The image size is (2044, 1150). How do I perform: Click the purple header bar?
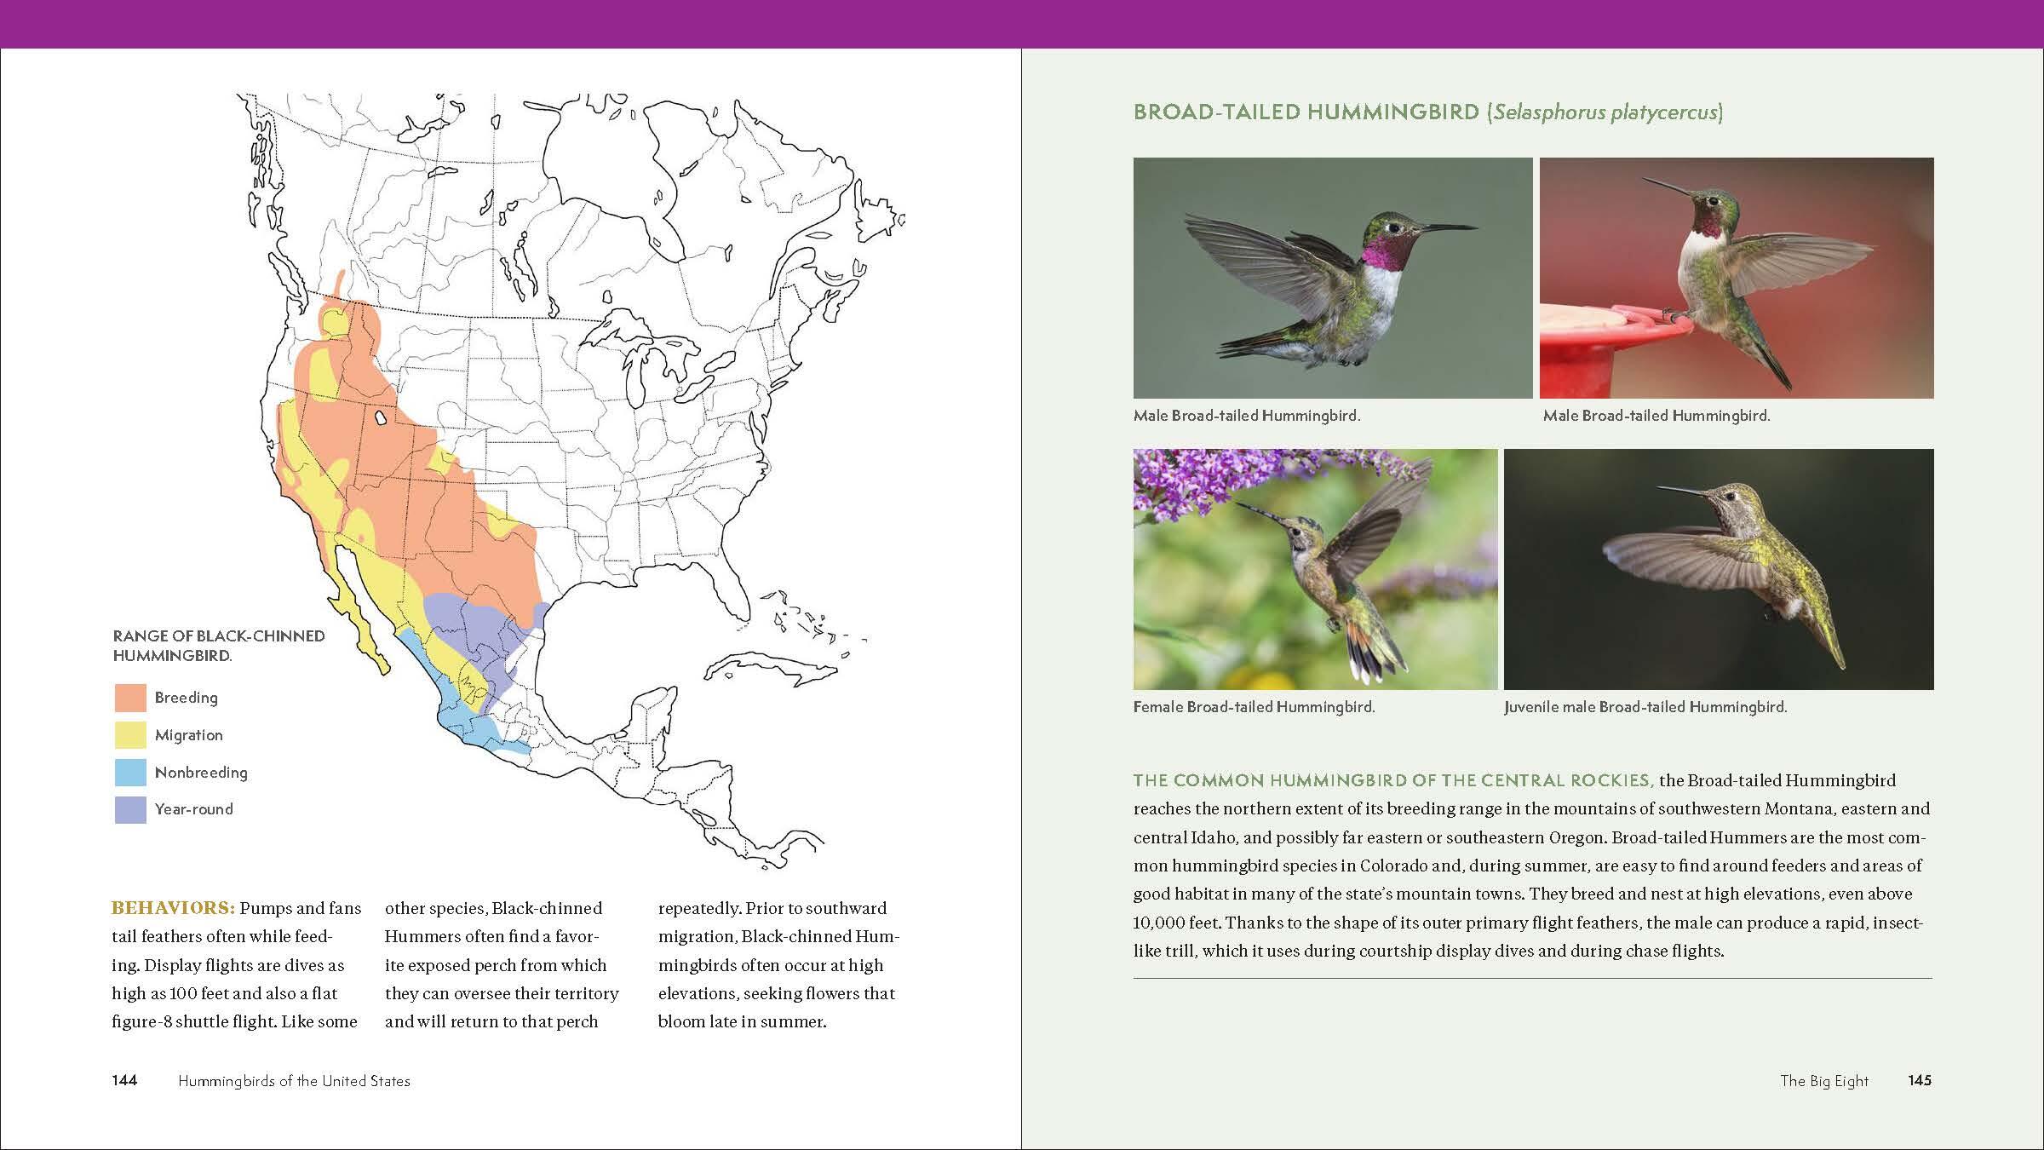coord(1022,24)
